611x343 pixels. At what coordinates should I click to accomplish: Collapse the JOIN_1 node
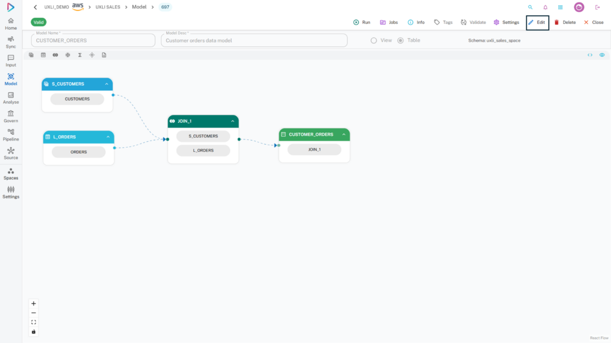pyautogui.click(x=233, y=121)
